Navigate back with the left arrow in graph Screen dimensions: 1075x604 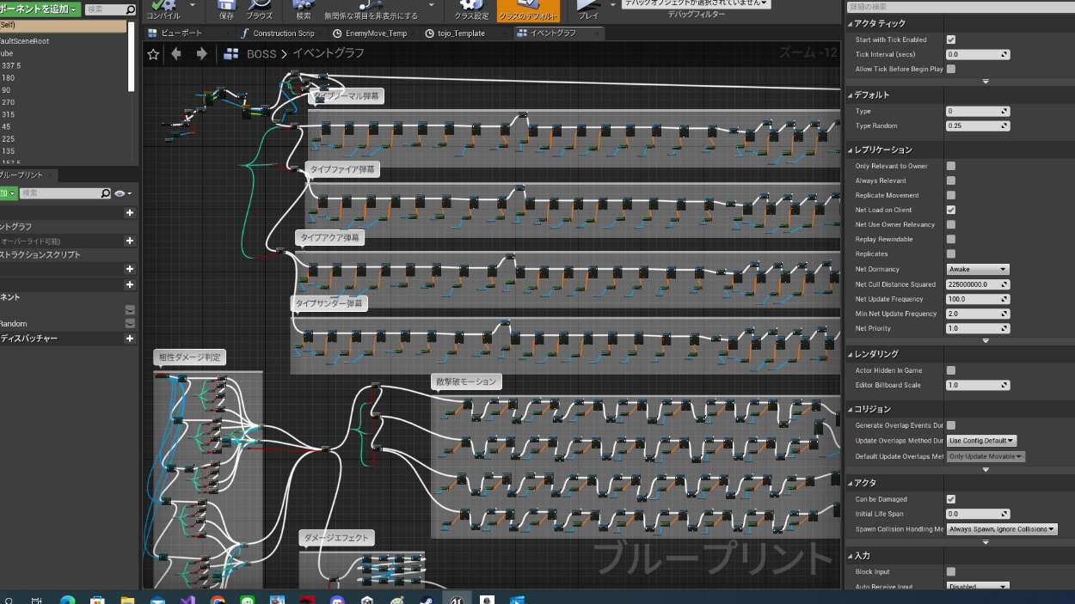point(176,54)
